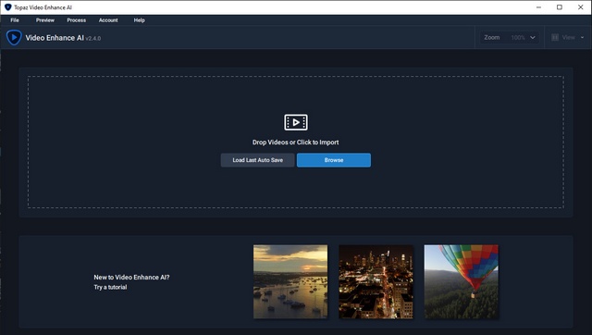Open the night city tutorial thumbnail
The width and height of the screenshot is (592, 335).
pyautogui.click(x=376, y=281)
